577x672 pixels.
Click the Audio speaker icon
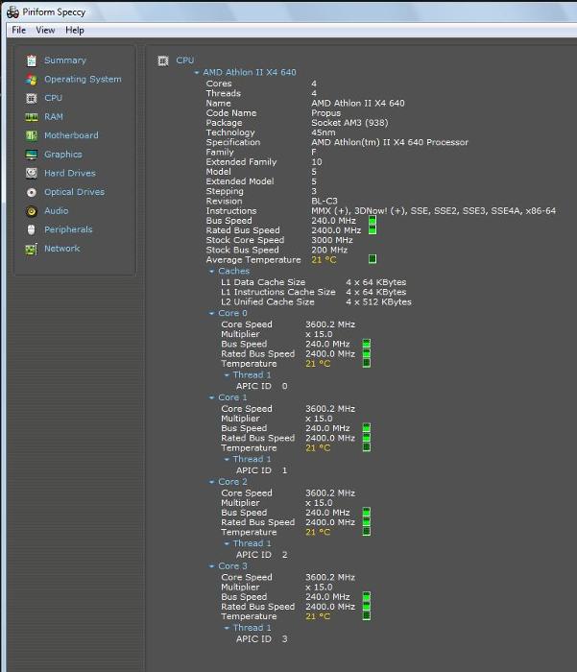point(32,211)
